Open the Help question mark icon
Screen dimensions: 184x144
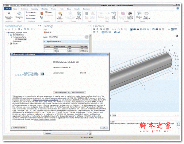click(x=178, y=9)
